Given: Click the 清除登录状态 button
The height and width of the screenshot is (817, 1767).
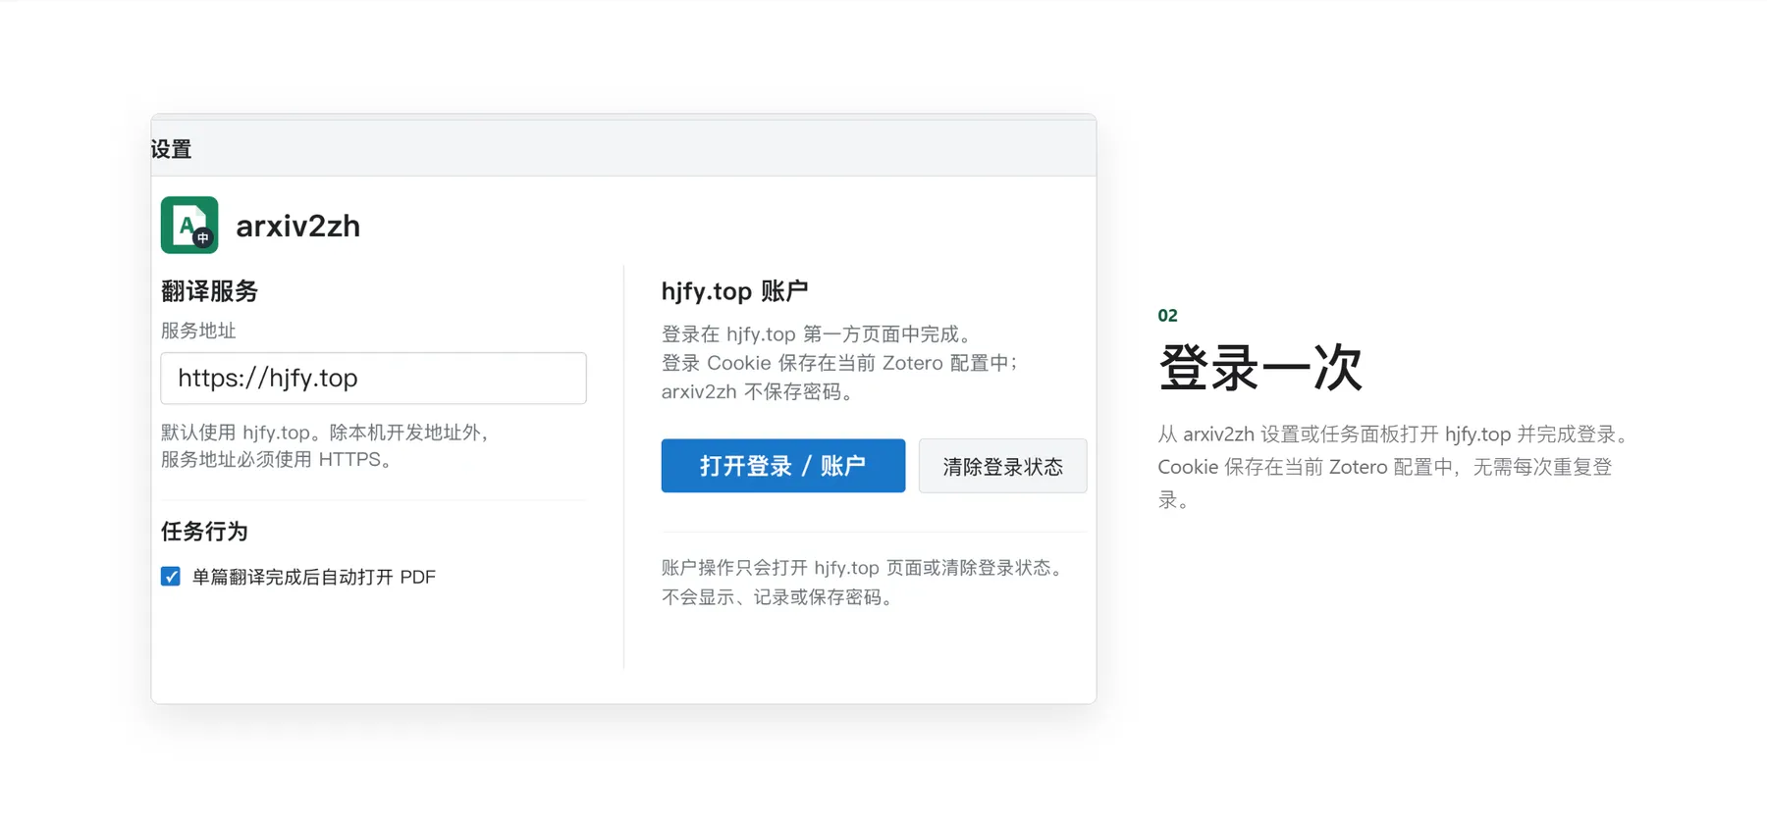Looking at the screenshot, I should tap(1002, 466).
